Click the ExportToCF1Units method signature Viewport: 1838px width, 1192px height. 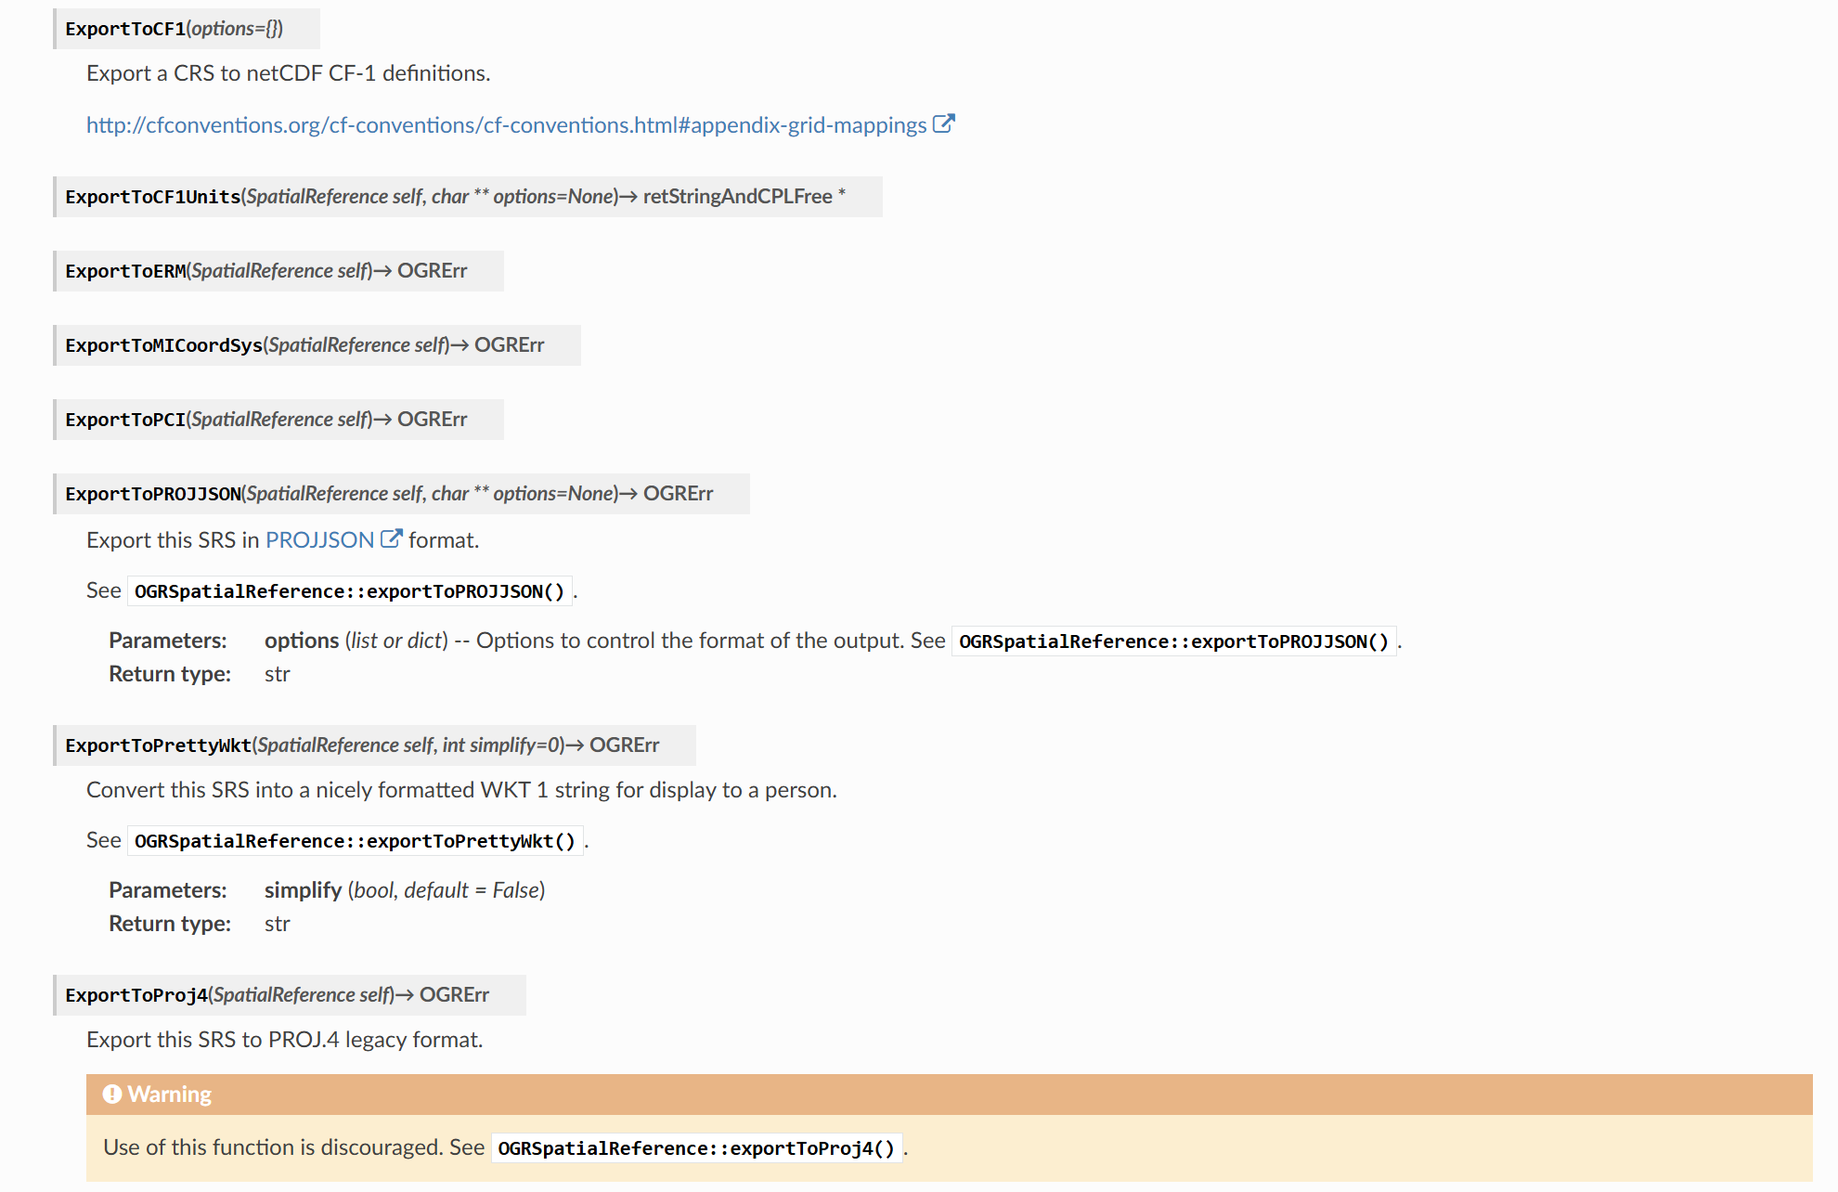point(468,197)
